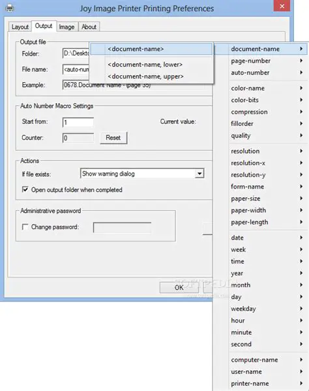Choose <document-name> macro entry
The width and height of the screenshot is (309, 391).
point(151,49)
